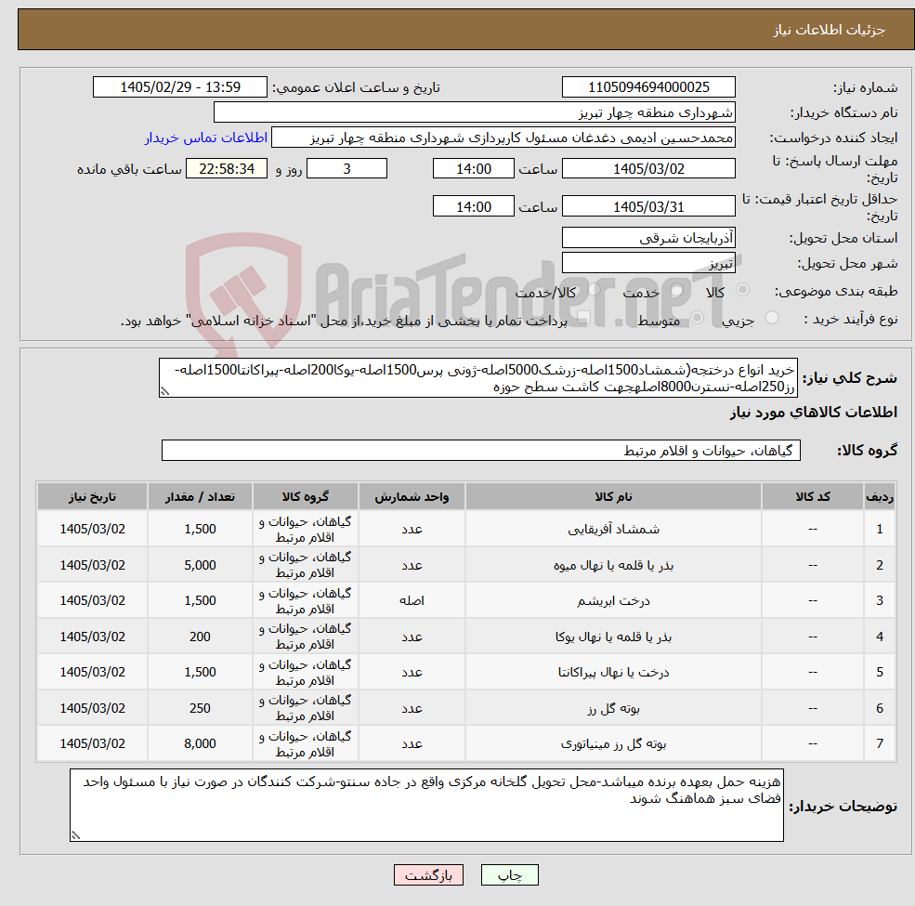The image size is (915, 906).
Task: Select the جزیی purchase type radio
Action: (771, 318)
